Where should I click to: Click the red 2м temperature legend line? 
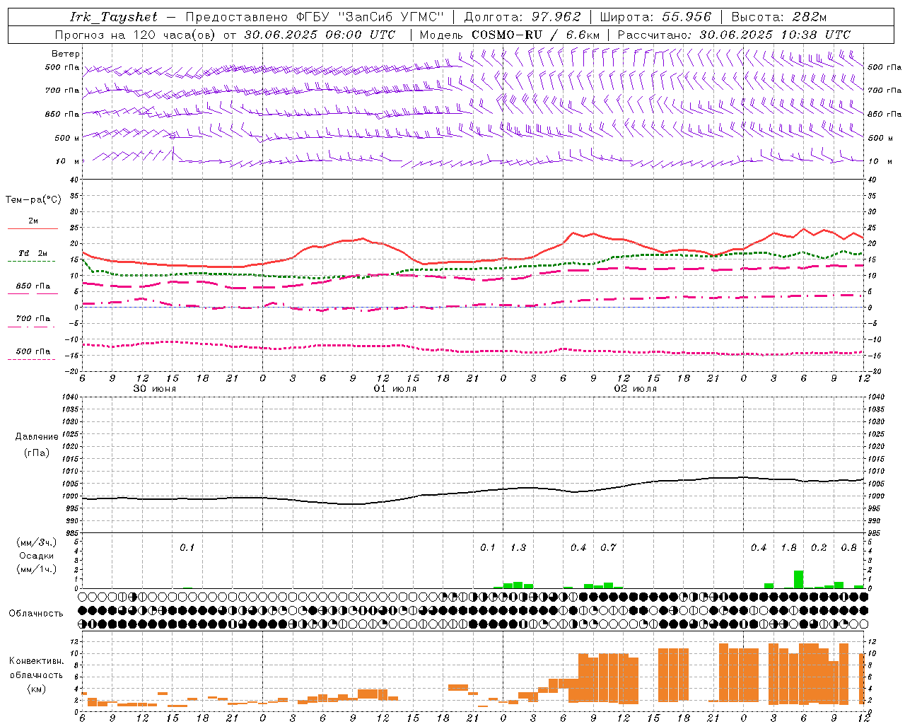33,228
